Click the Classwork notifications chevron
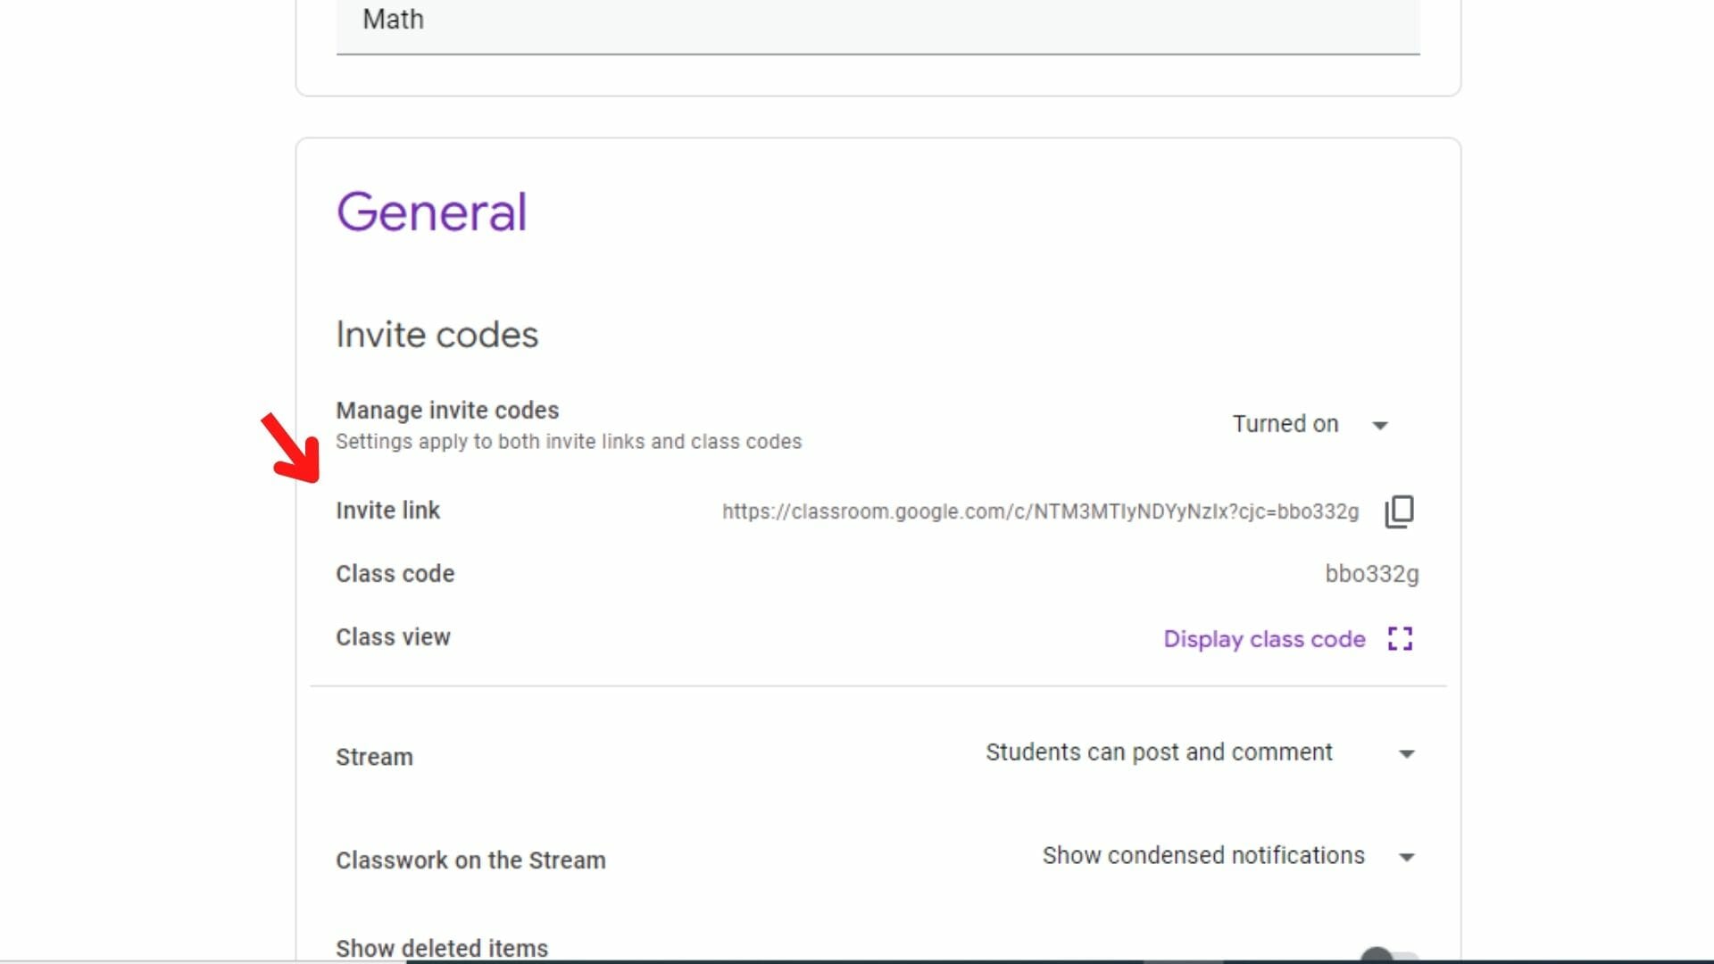1714x964 pixels. click(x=1406, y=857)
